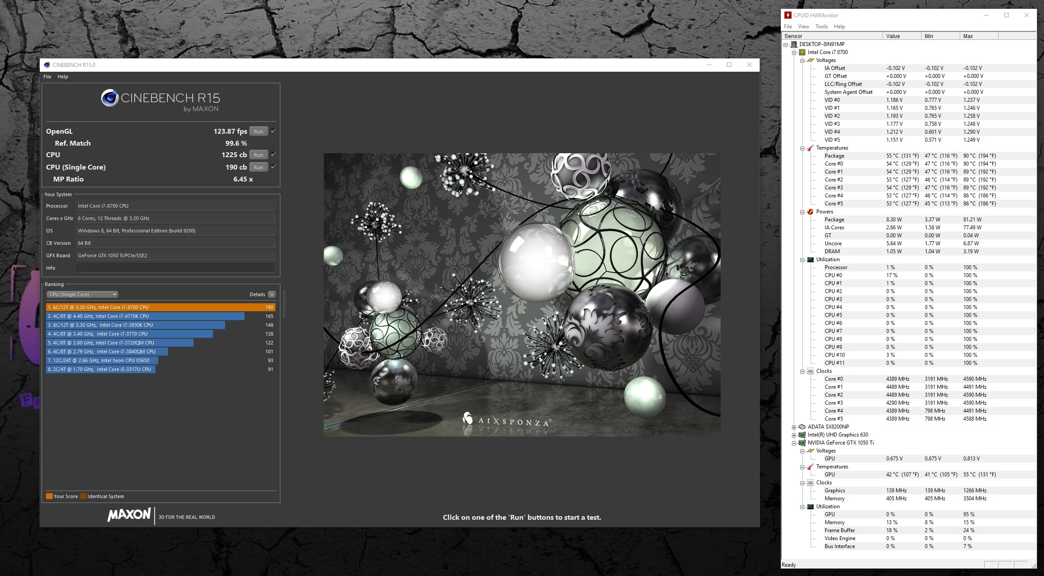Collapse the CPU Clocks section
This screenshot has width=1044, height=576.
tap(802, 371)
